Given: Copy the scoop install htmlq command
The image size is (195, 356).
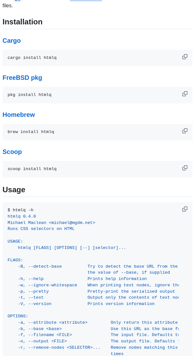Looking at the screenshot, I should (185, 168).
